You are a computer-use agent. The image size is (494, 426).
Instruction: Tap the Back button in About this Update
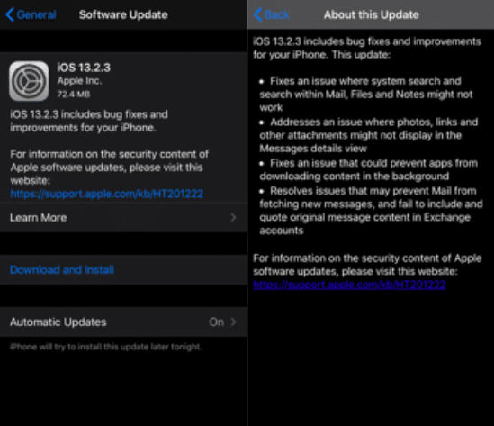(271, 14)
